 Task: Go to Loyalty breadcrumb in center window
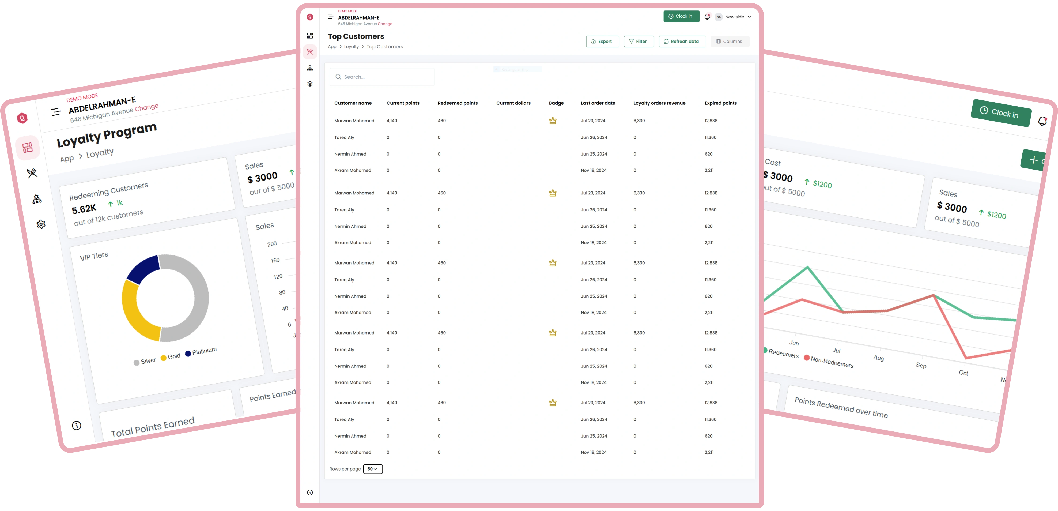(351, 47)
